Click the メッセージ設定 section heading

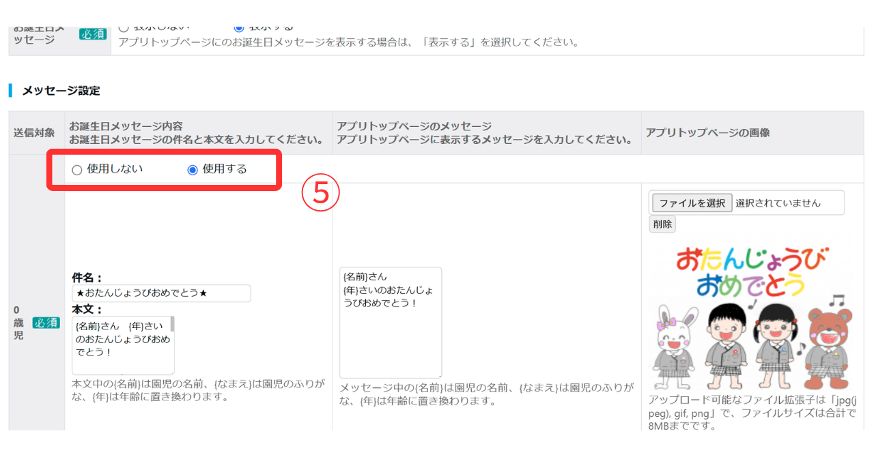click(x=61, y=90)
